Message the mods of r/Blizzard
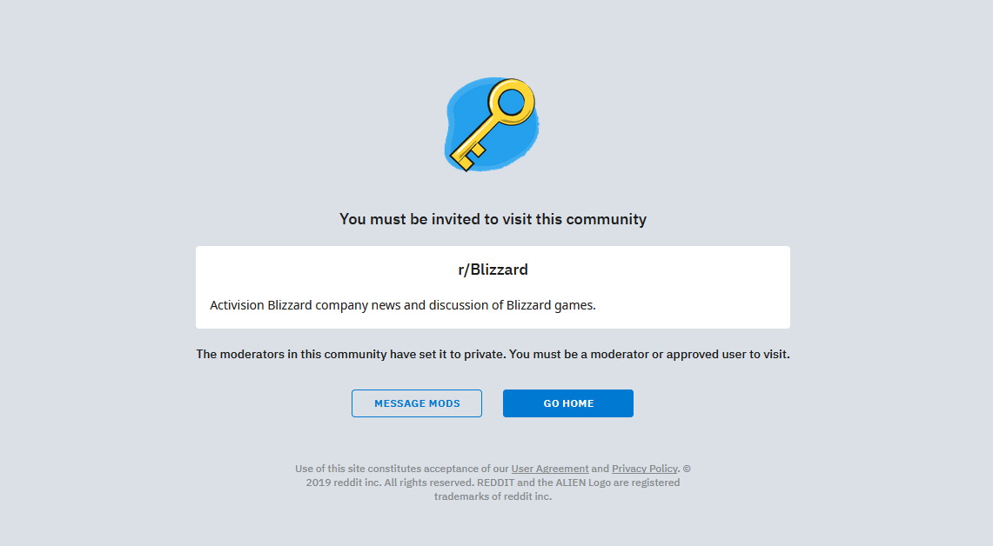Screen dimensions: 993x546 tap(417, 403)
